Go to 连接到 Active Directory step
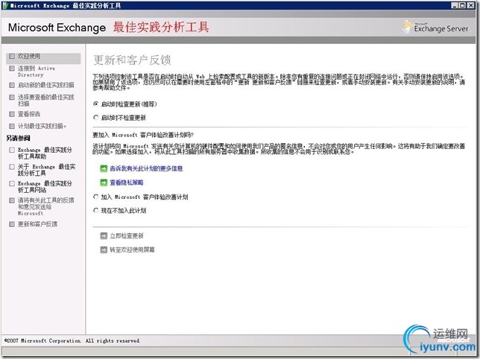480x359 pixels. (36, 72)
